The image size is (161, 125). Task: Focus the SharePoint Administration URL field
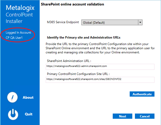(x=100, y=66)
